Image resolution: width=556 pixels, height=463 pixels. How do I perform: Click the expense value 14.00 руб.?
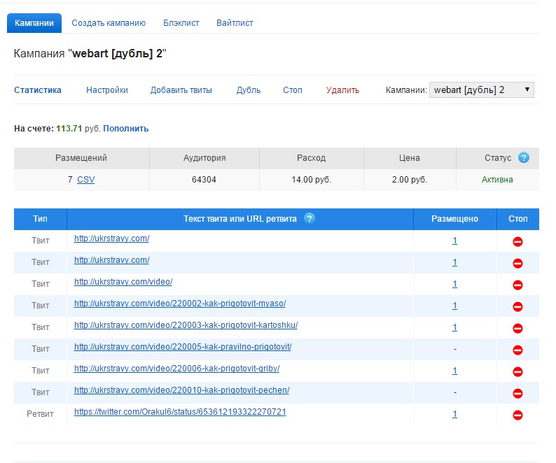click(x=311, y=180)
